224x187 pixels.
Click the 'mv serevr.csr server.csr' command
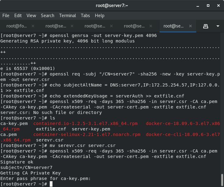(83, 145)
